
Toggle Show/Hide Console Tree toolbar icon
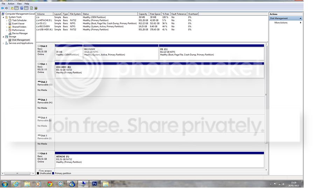pos(16,8)
